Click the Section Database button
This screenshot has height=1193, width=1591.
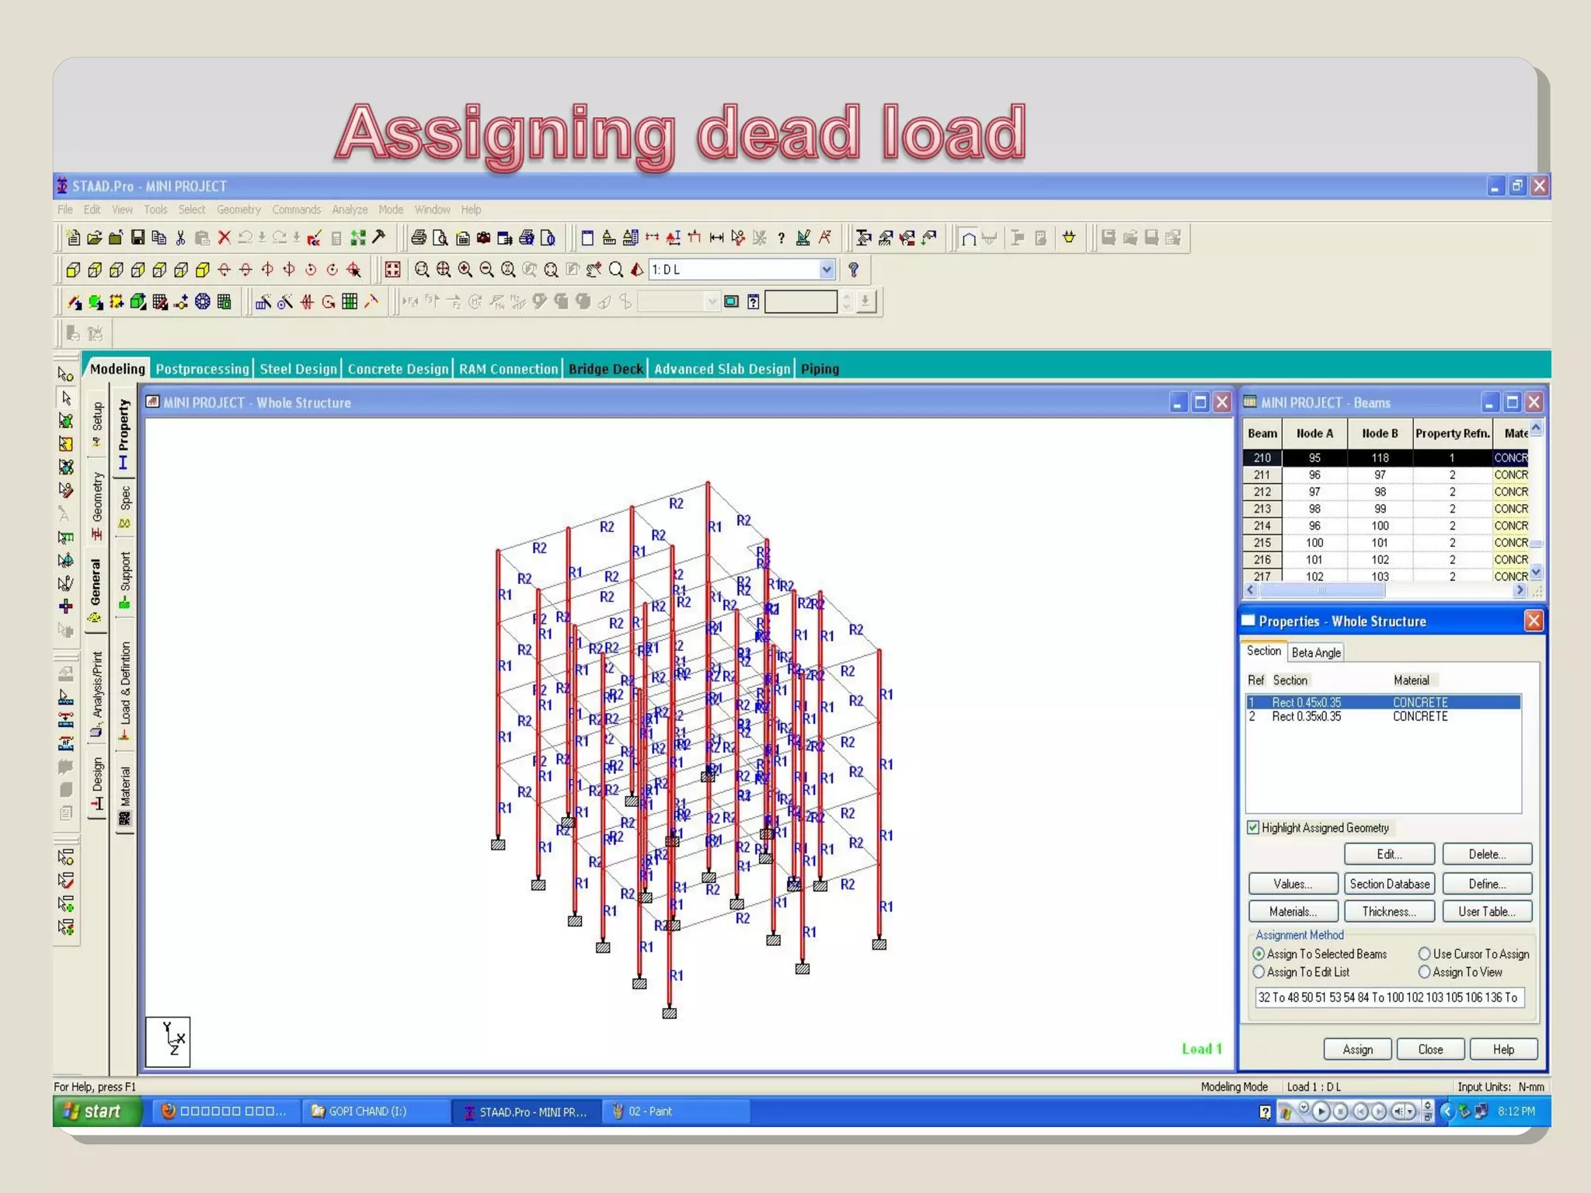[1389, 884]
